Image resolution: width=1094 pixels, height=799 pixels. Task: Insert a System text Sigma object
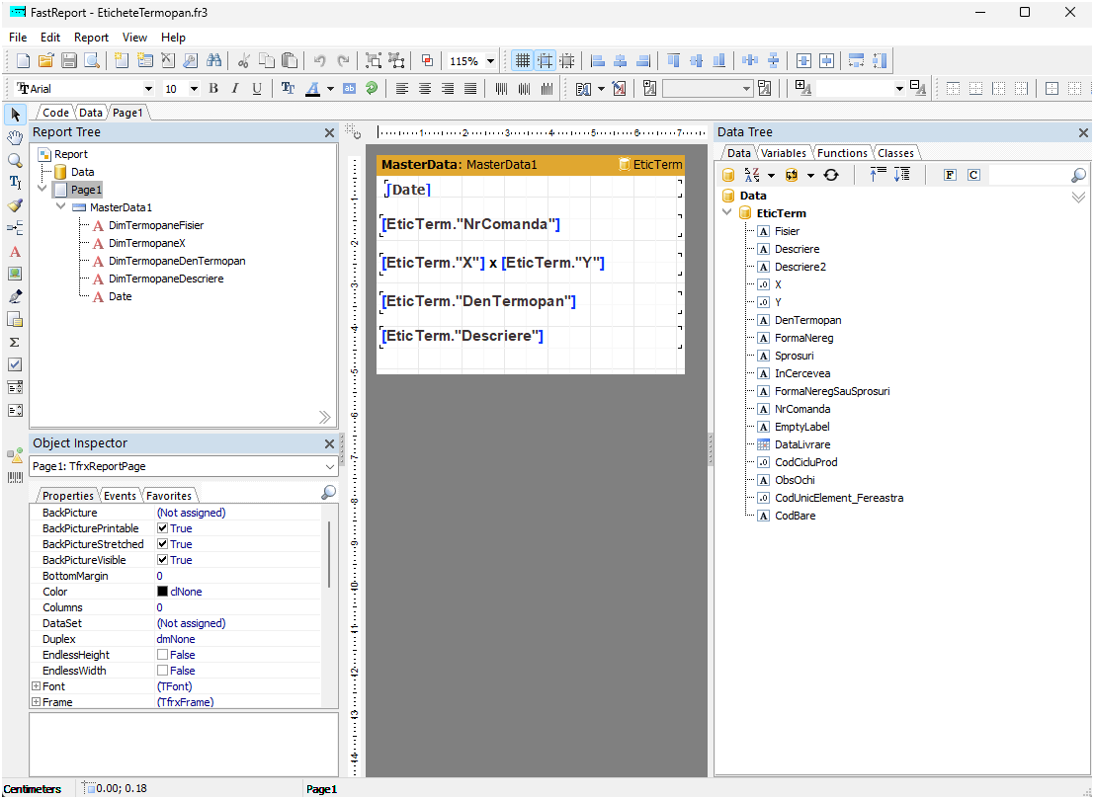(15, 343)
